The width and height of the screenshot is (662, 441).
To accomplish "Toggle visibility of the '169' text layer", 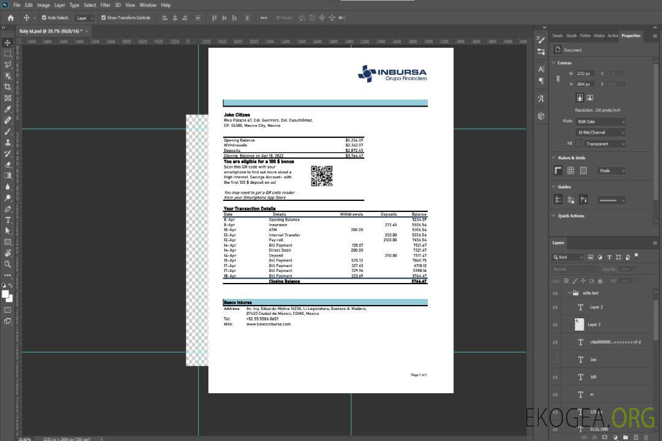I will (x=555, y=377).
